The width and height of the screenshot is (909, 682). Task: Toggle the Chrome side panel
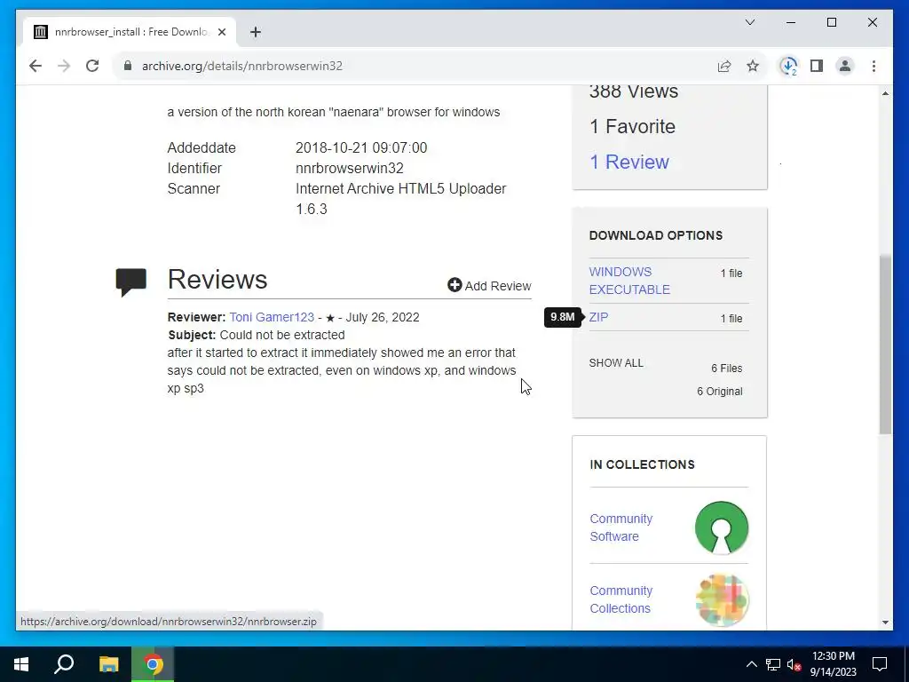817,66
